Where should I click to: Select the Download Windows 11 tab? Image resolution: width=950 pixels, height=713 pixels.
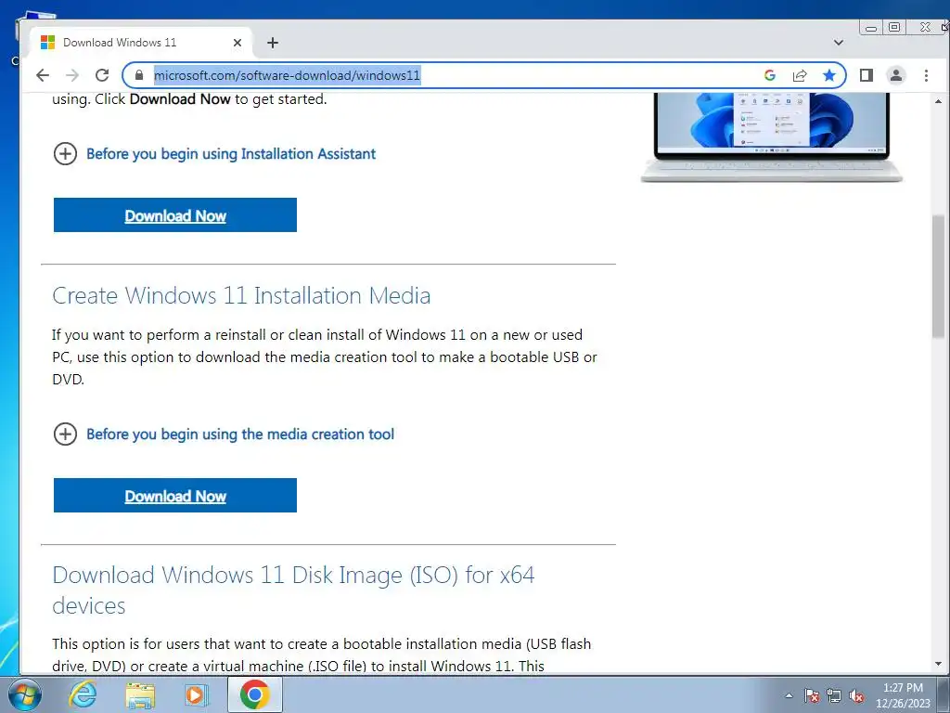point(139,43)
